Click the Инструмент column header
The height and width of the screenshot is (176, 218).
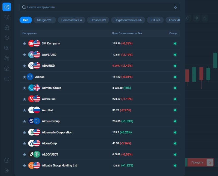[30, 33]
